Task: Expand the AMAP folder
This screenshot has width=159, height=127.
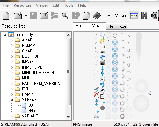Action: coord(12,40)
